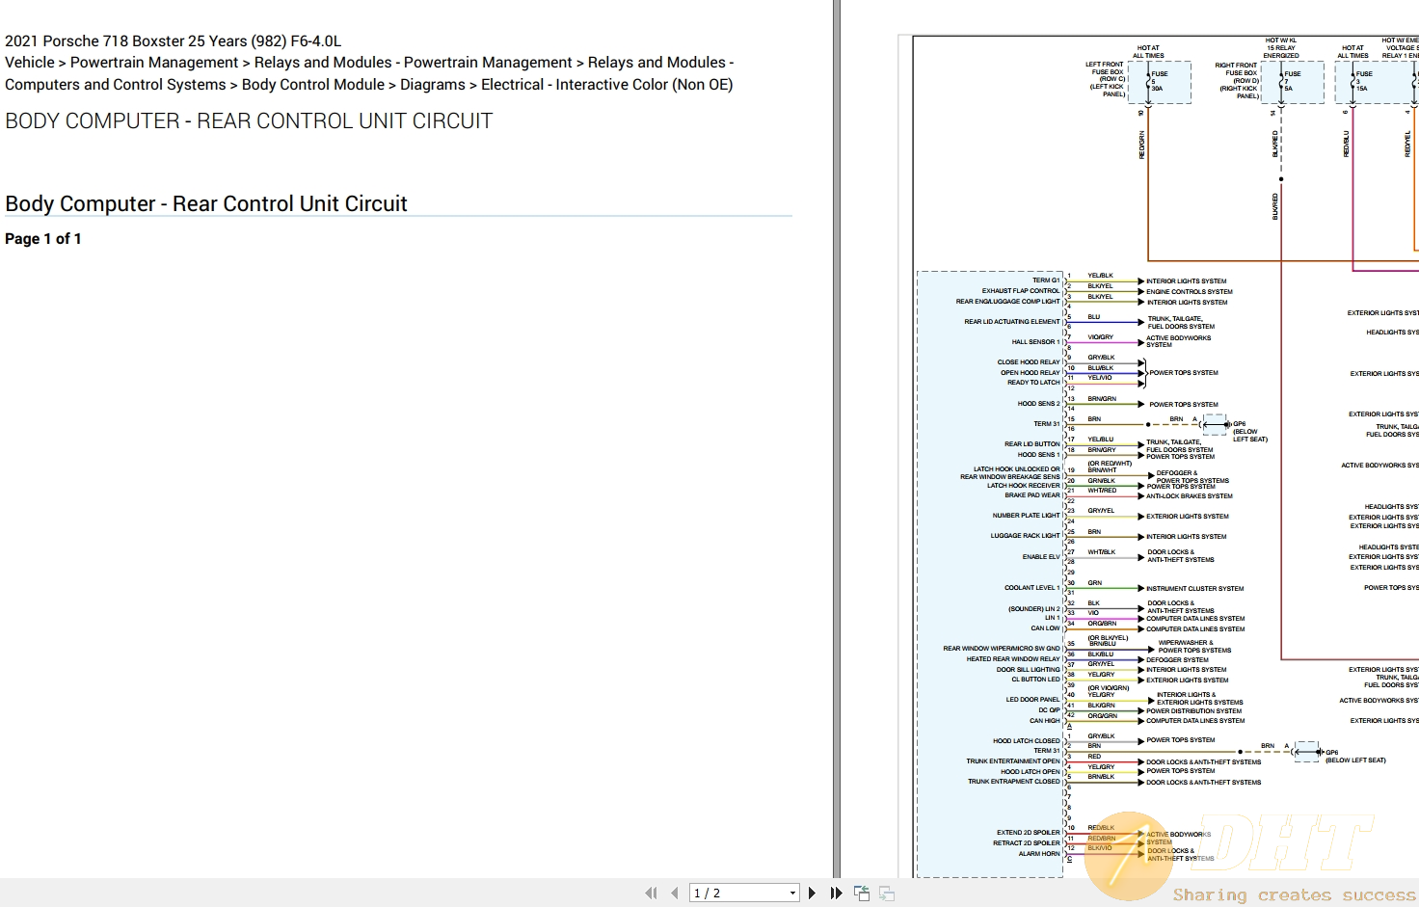The width and height of the screenshot is (1419, 907).
Task: Click the 'COOLANT LEVEL 1' pin label
Action: [x=1031, y=588]
